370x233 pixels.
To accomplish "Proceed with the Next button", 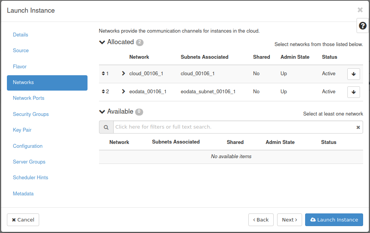I will [x=289, y=220].
